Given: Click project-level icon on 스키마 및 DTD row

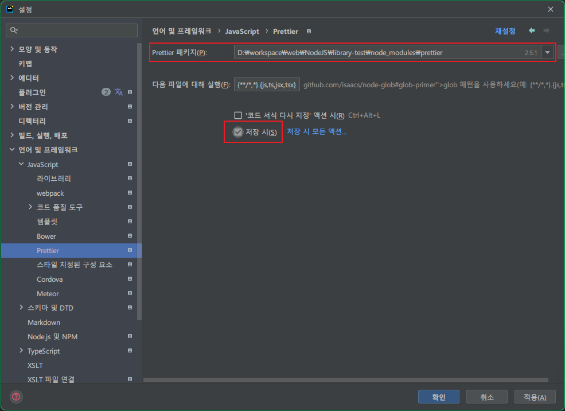Looking at the screenshot, I should (130, 308).
